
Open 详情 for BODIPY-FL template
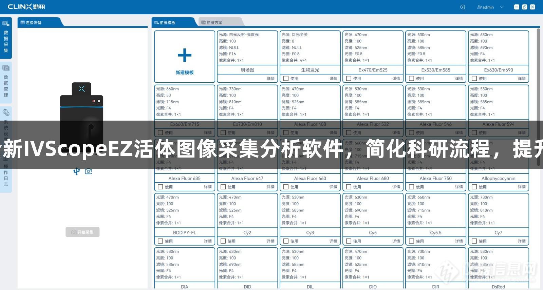[x=208, y=241]
